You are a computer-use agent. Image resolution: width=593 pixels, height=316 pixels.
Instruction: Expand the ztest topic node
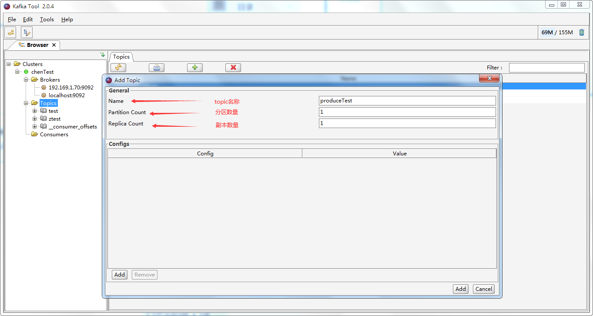point(35,119)
